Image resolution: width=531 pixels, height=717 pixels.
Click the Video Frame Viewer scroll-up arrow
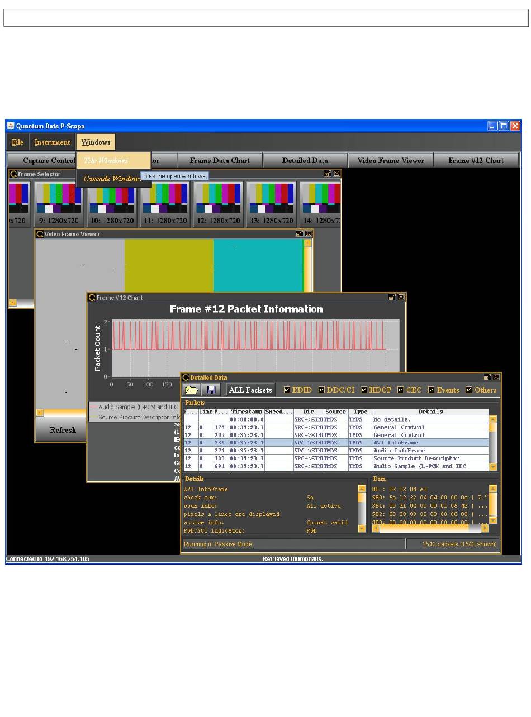308,243
